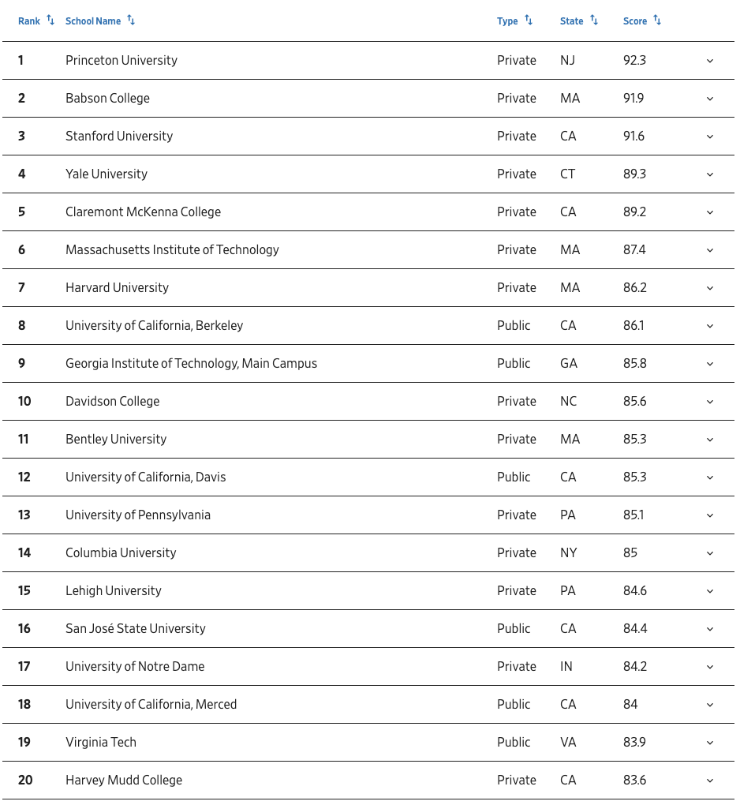Show details for Massachusetts Institute of Technology
Image resolution: width=740 pixels, height=805 pixels.
pyautogui.click(x=710, y=250)
